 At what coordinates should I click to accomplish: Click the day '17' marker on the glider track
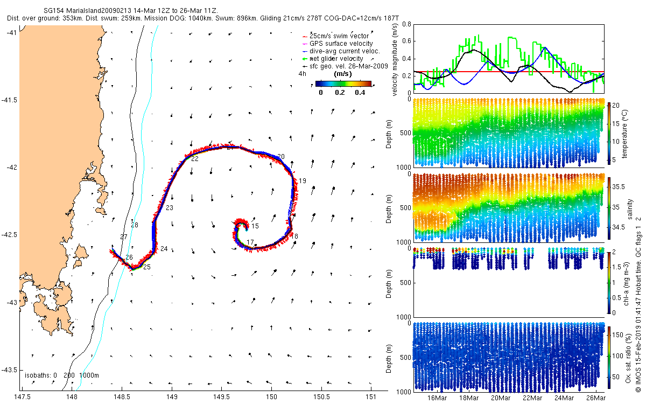(x=250, y=242)
